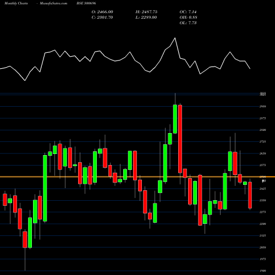Click the 'BSE 500696' symbol label

[86, 3]
